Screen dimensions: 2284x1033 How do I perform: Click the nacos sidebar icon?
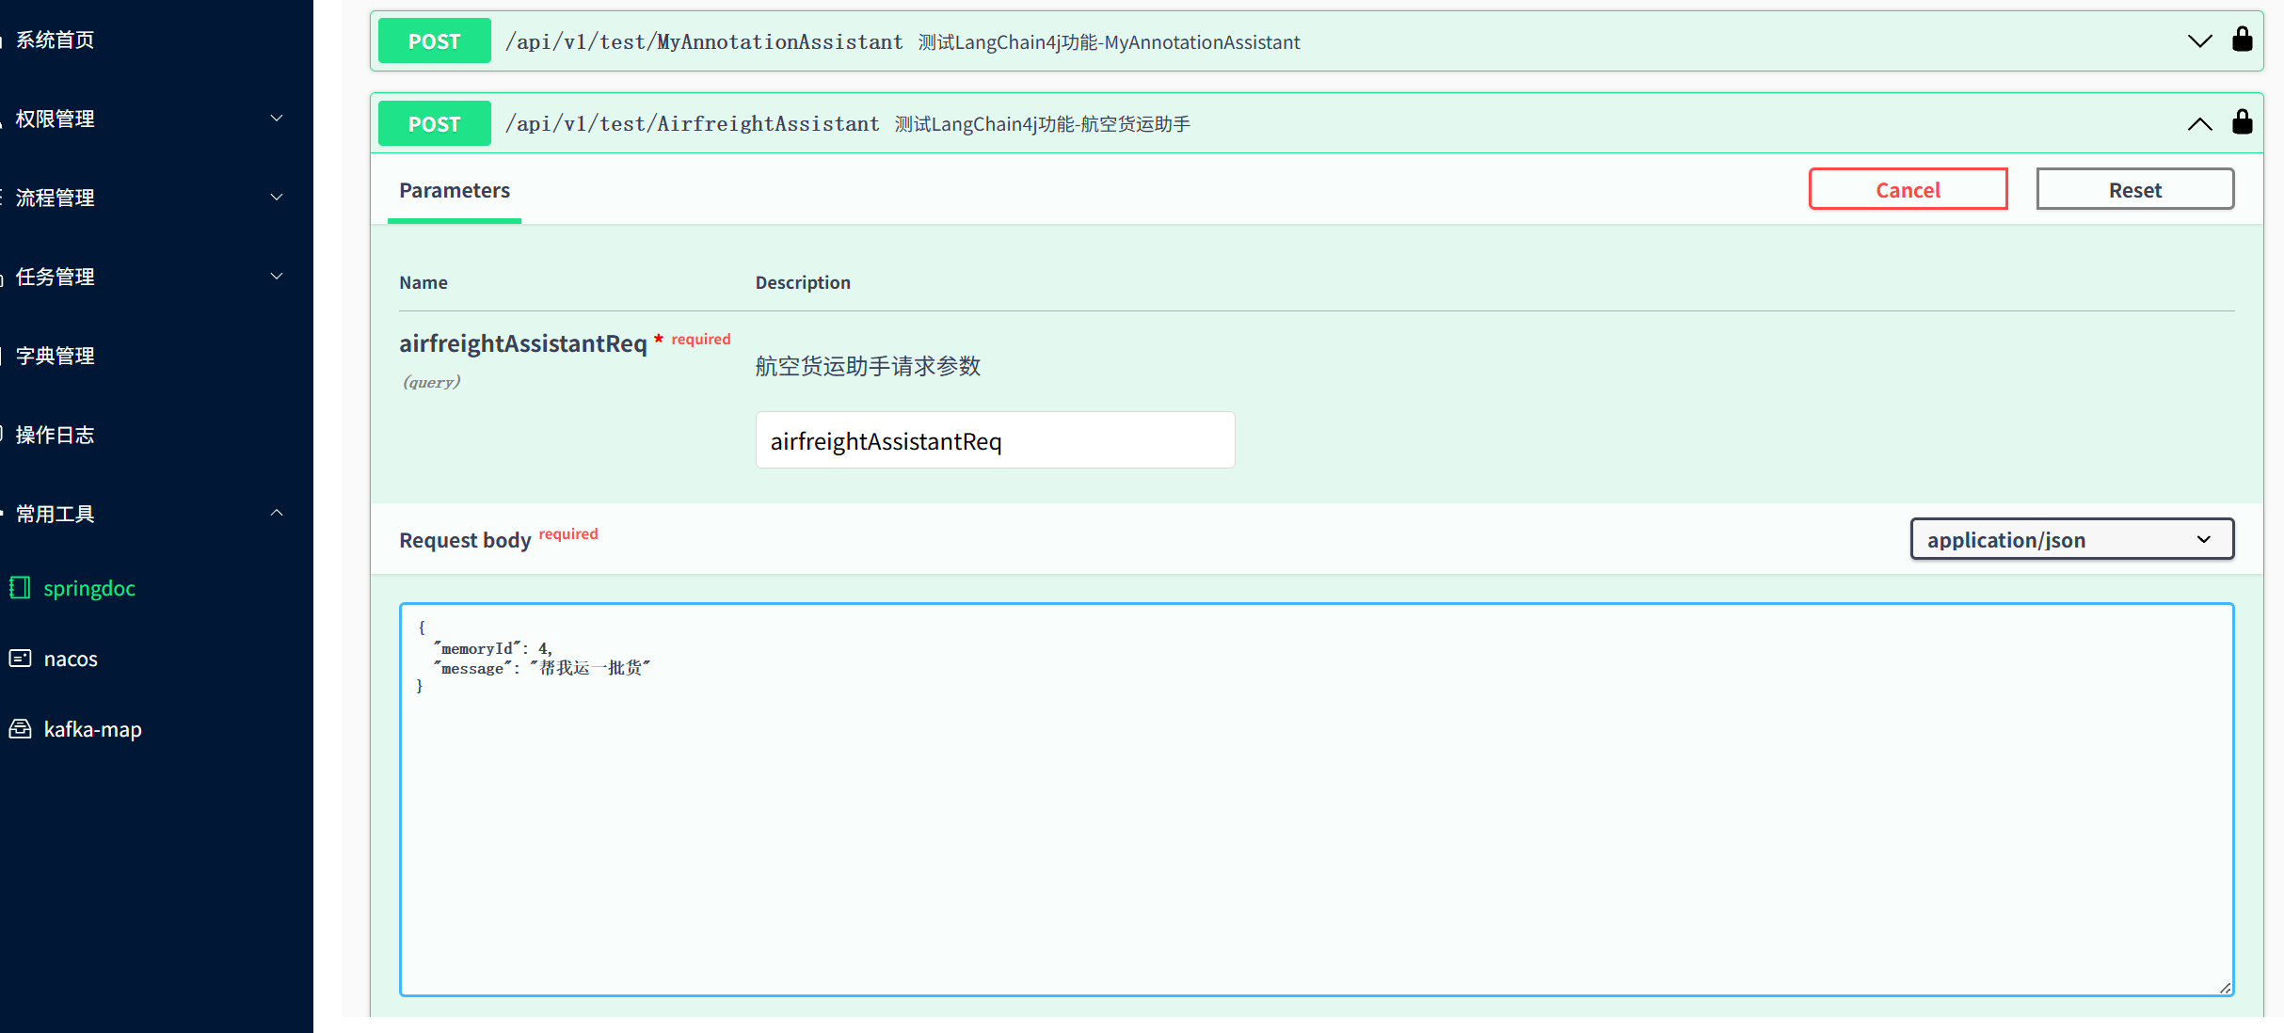pyautogui.click(x=20, y=659)
